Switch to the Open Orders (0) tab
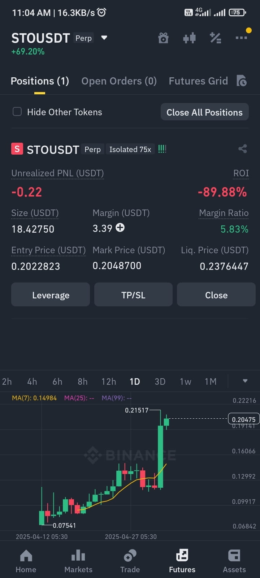The image size is (260, 578). tap(119, 81)
